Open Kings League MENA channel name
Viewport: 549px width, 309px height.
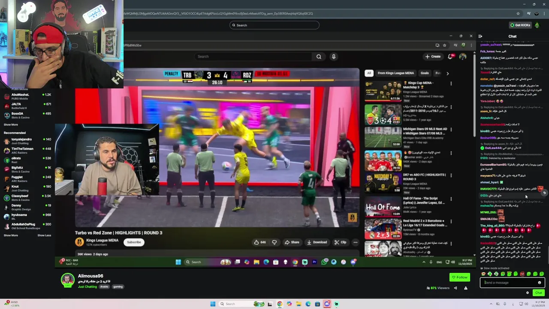tap(102, 240)
